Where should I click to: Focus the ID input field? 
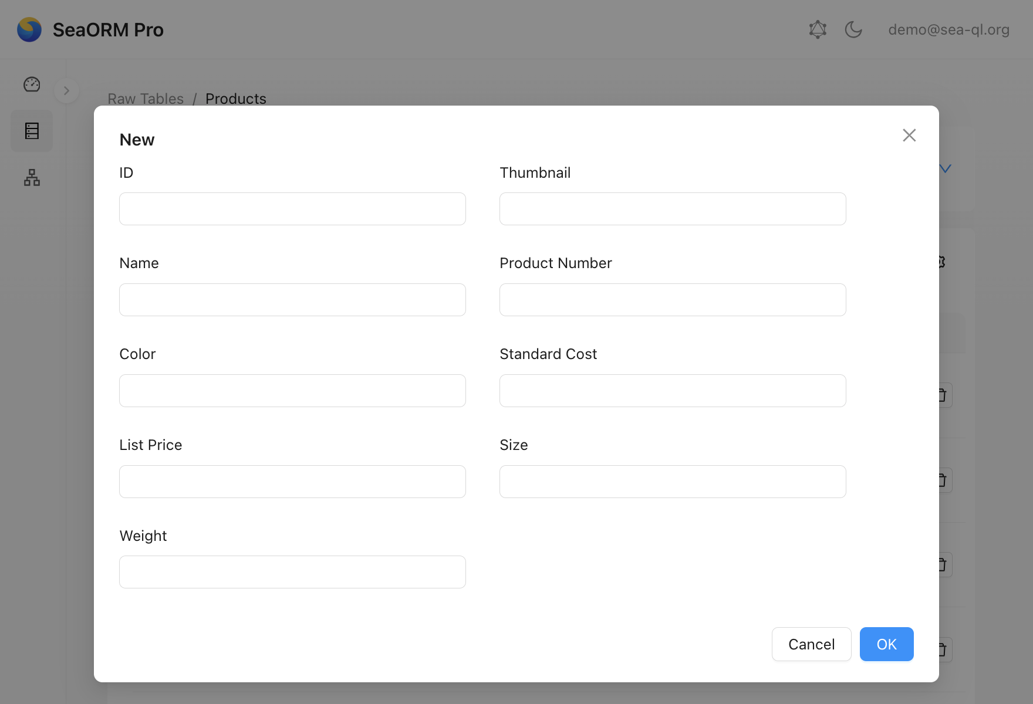pos(292,209)
